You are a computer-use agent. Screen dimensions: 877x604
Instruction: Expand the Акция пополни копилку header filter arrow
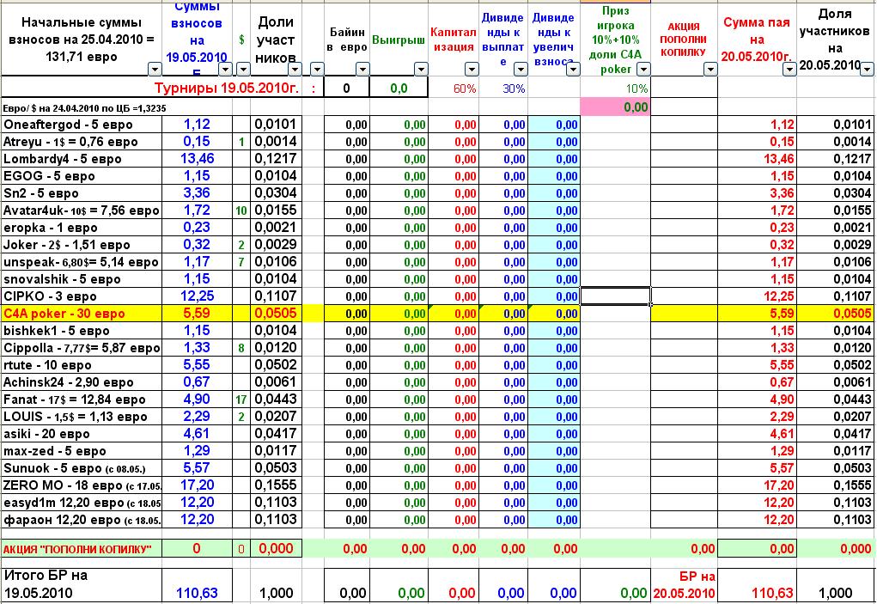(710, 70)
